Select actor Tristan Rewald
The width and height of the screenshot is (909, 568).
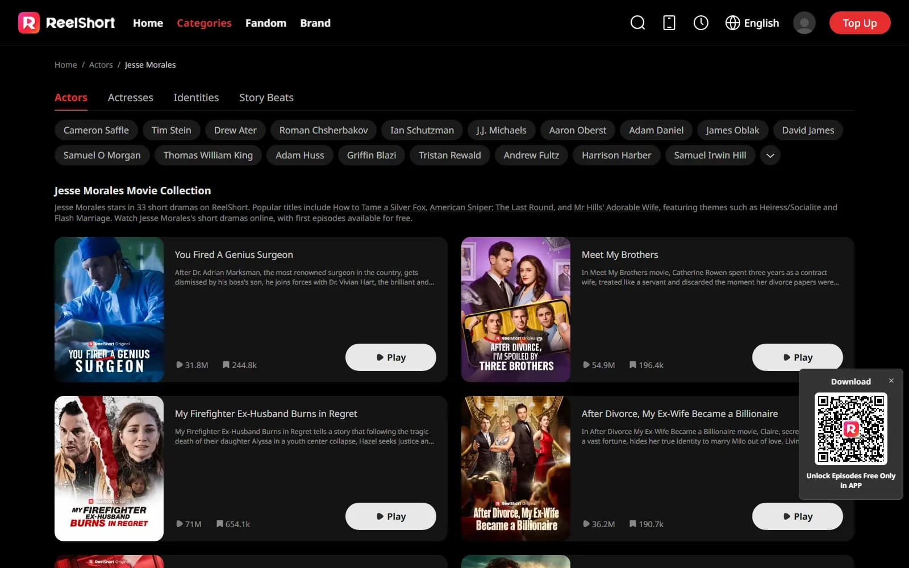pos(449,155)
